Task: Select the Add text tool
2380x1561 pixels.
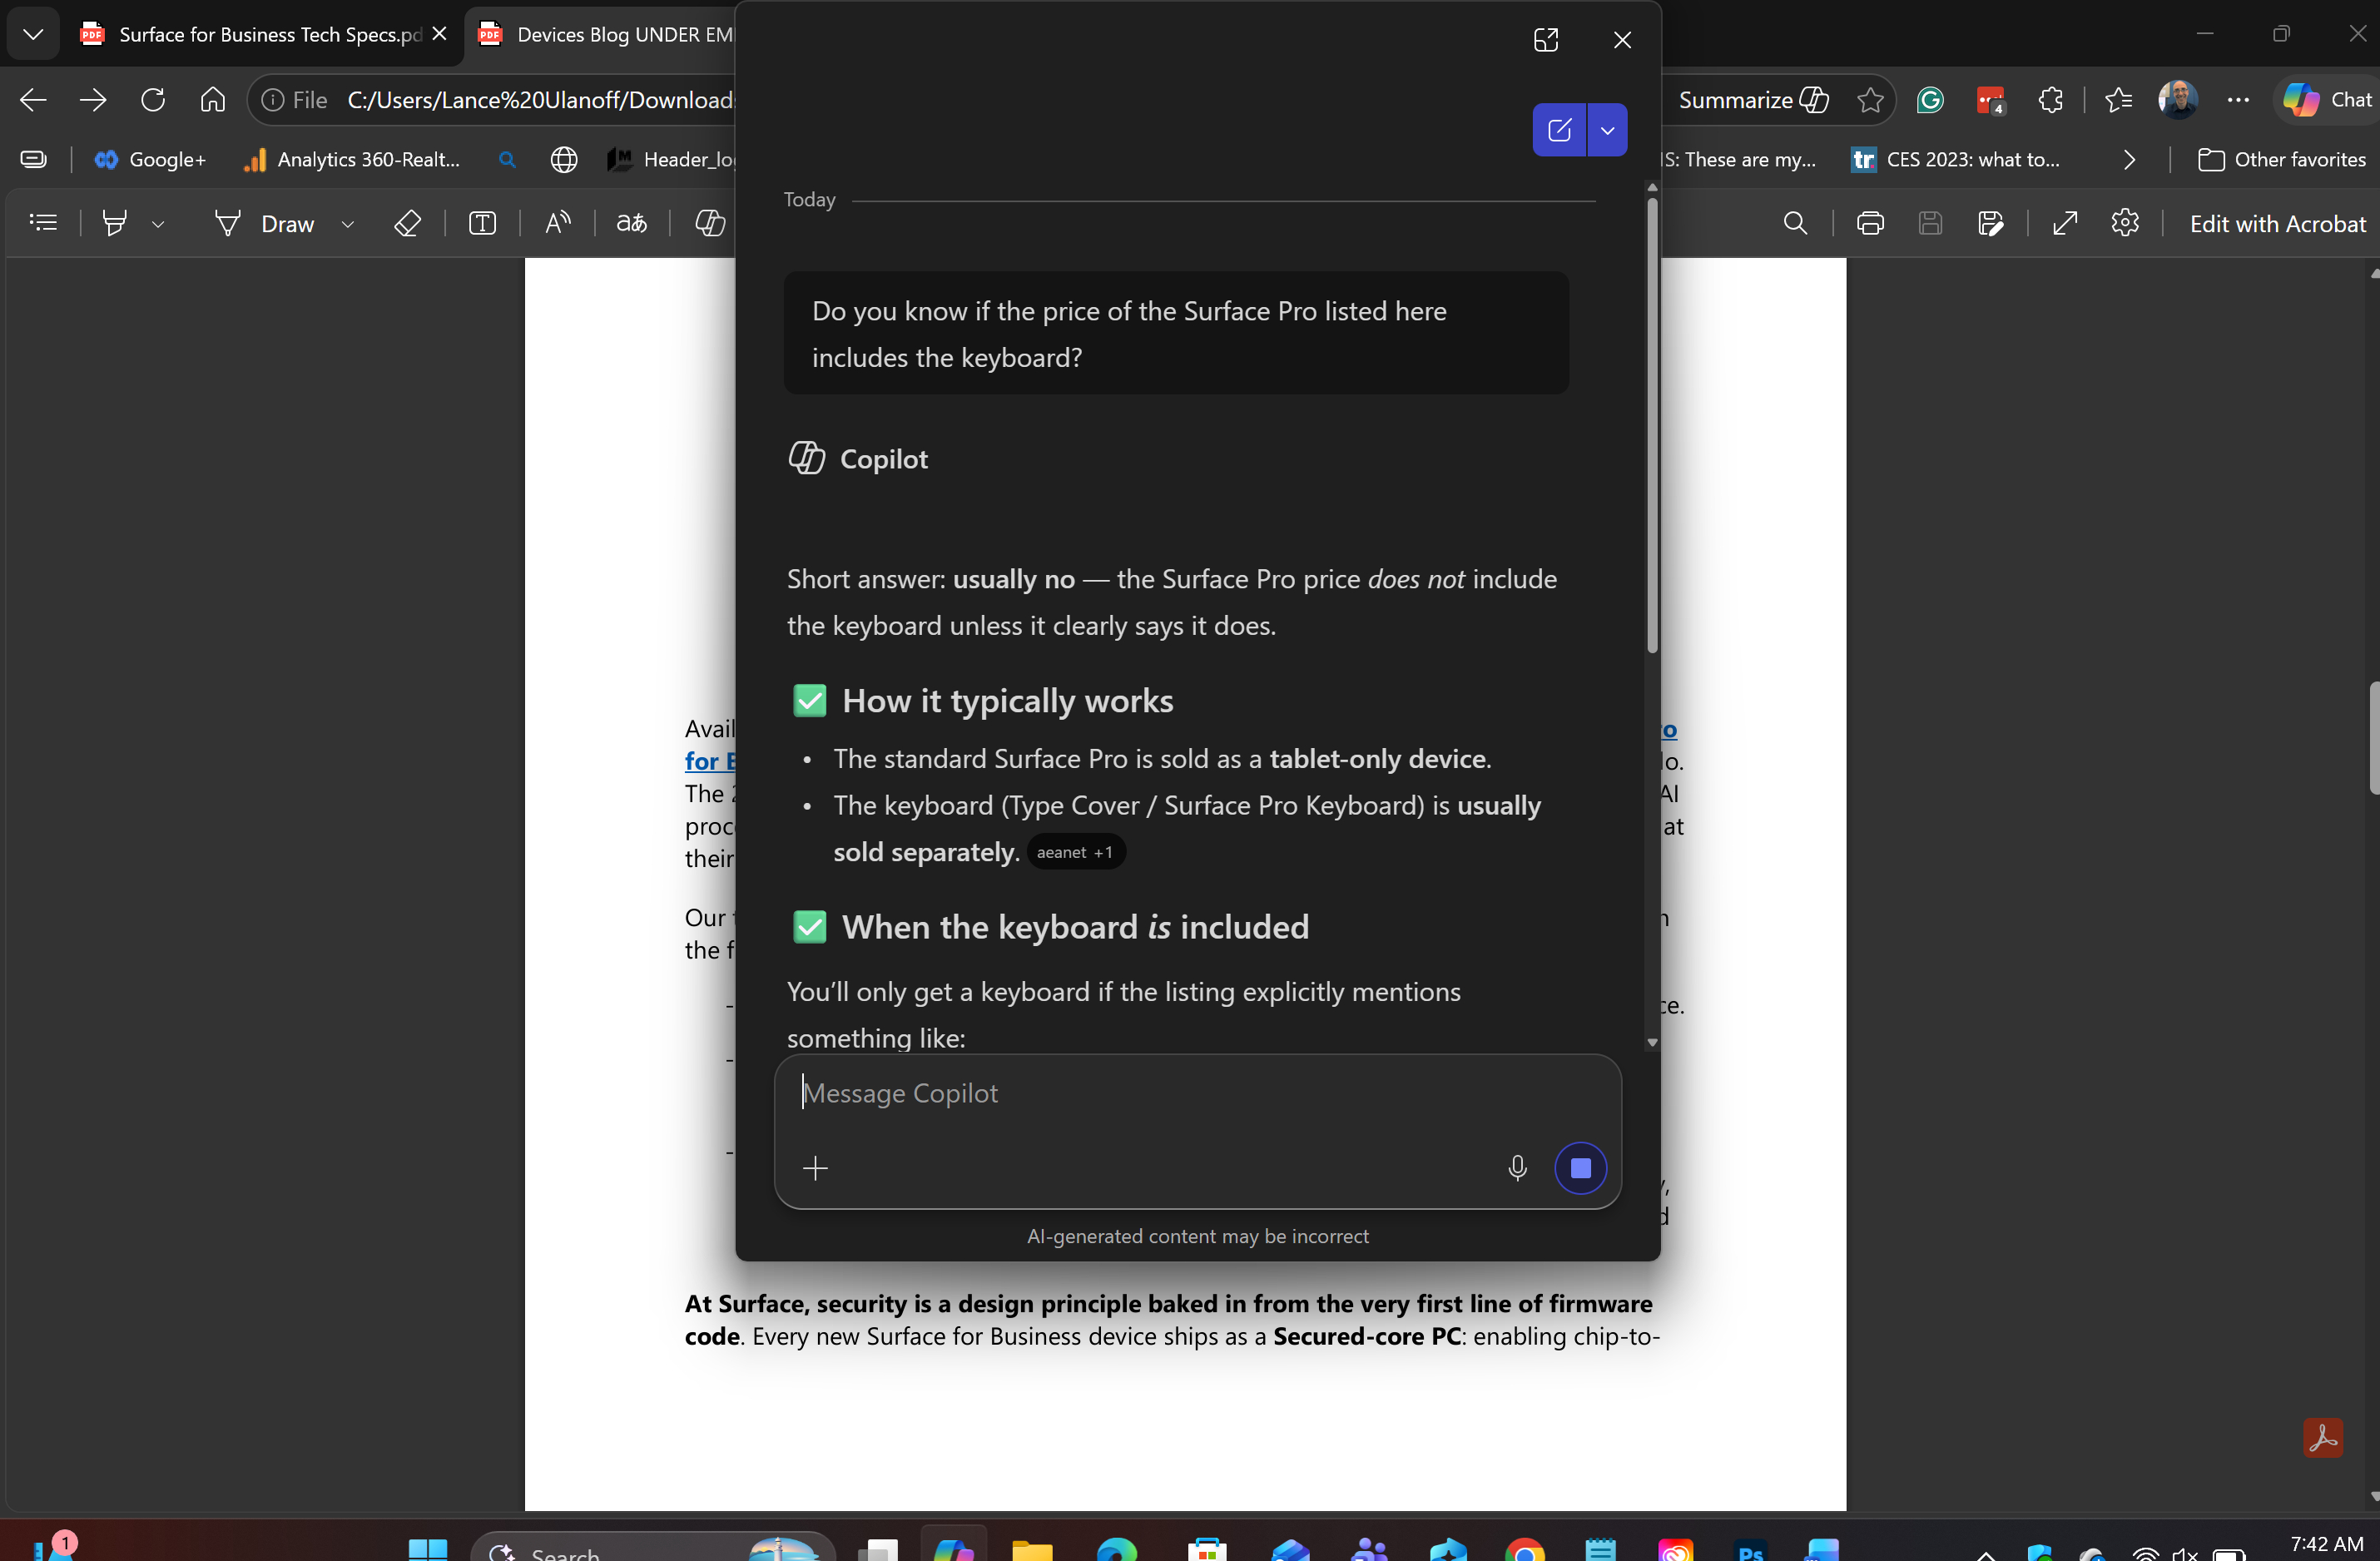Action: tap(482, 223)
